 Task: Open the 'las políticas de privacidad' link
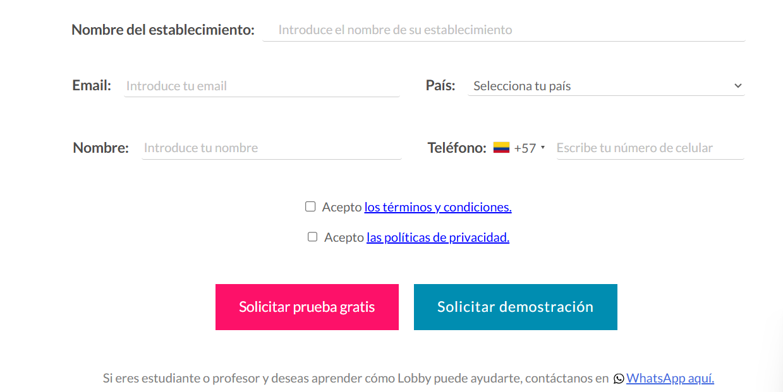[438, 237]
